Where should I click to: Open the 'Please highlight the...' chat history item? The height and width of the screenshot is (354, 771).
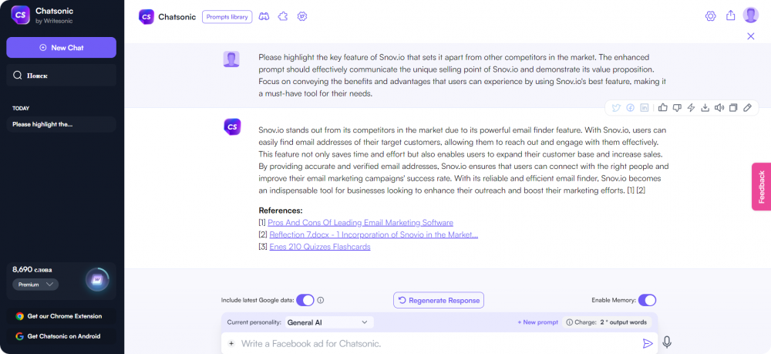pyautogui.click(x=61, y=124)
